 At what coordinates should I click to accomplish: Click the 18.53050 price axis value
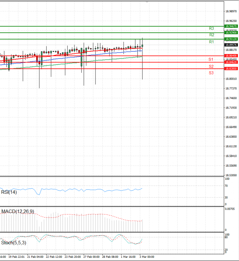(231, 175)
